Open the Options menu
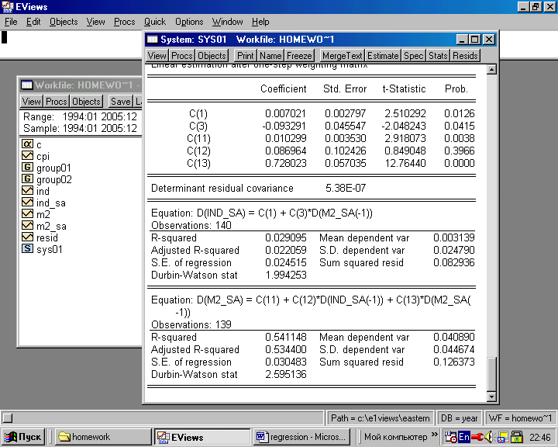The image size is (558, 447). (189, 22)
